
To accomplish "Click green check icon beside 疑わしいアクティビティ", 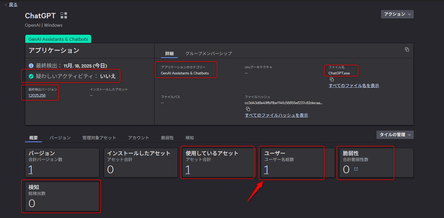I will coord(31,76).
